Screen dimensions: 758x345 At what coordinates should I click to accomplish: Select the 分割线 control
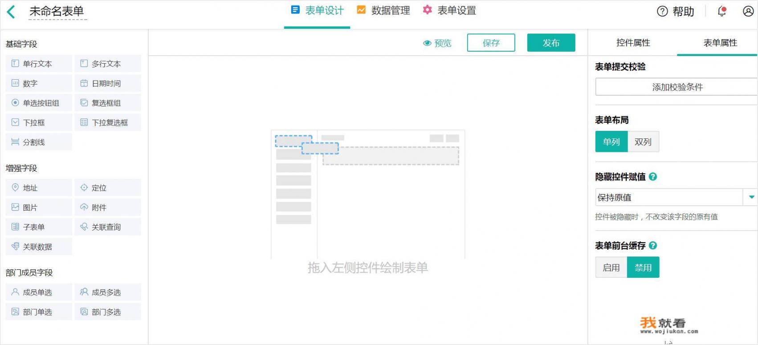coord(39,142)
